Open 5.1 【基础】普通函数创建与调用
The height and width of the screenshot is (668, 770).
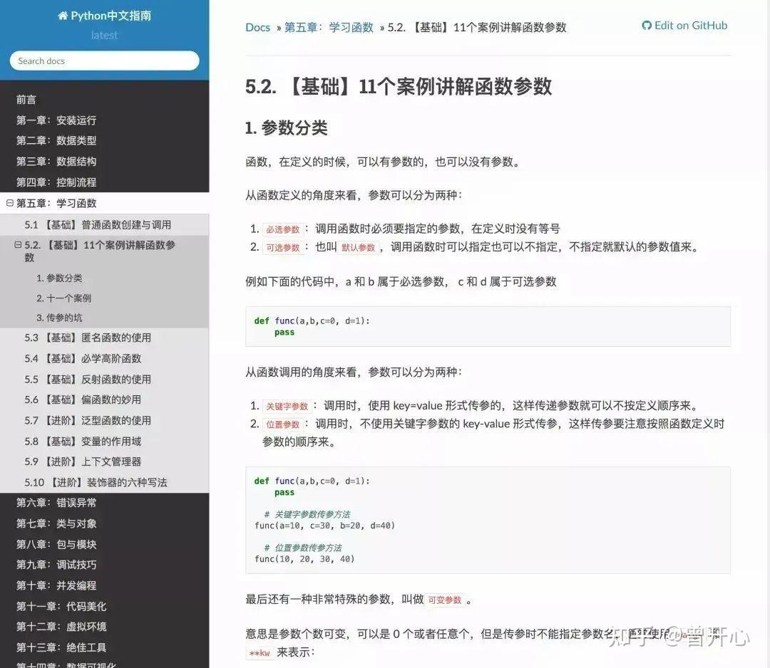pyautogui.click(x=86, y=224)
